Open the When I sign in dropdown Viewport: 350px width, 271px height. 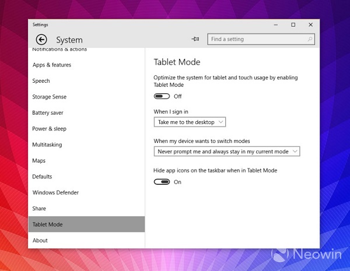pyautogui.click(x=190, y=122)
